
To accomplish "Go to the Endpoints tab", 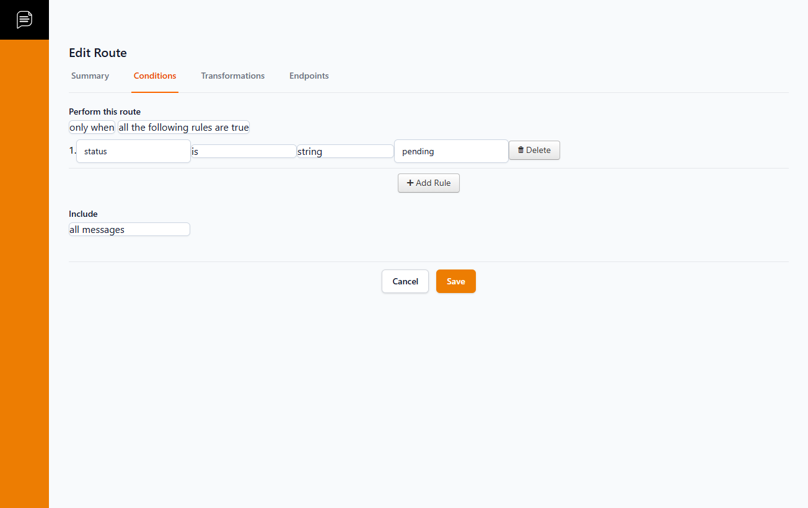I will click(x=309, y=76).
